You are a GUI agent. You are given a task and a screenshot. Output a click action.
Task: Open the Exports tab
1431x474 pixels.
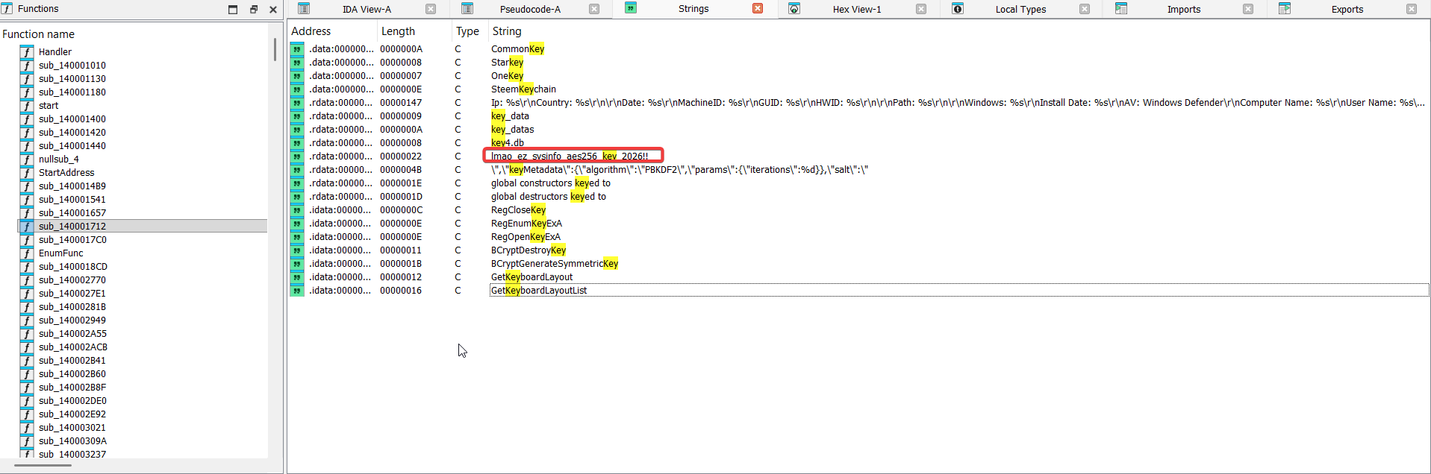pos(1347,9)
